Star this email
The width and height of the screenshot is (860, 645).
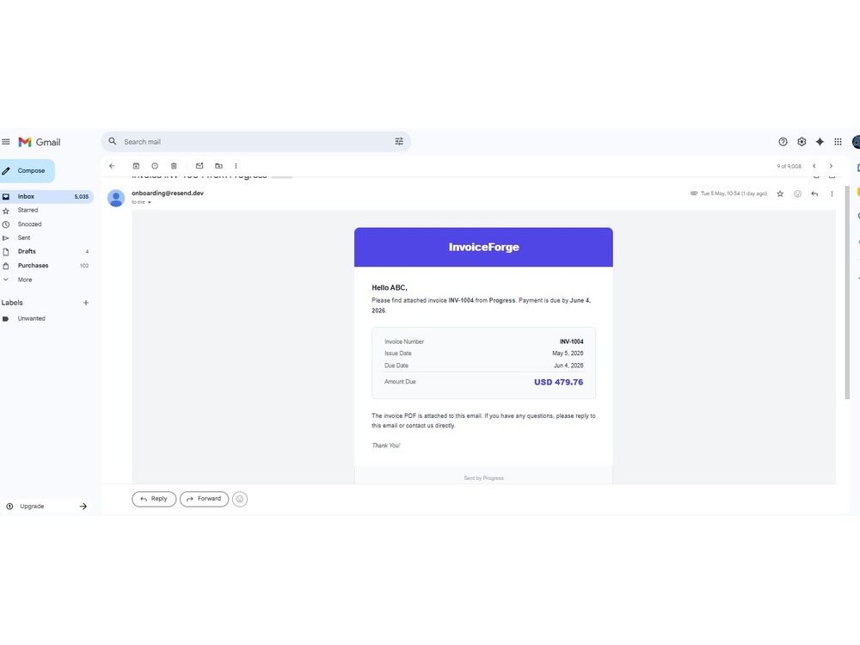[780, 193]
